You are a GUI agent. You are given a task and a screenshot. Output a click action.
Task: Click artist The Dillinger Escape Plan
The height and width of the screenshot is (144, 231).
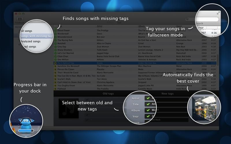(109, 66)
